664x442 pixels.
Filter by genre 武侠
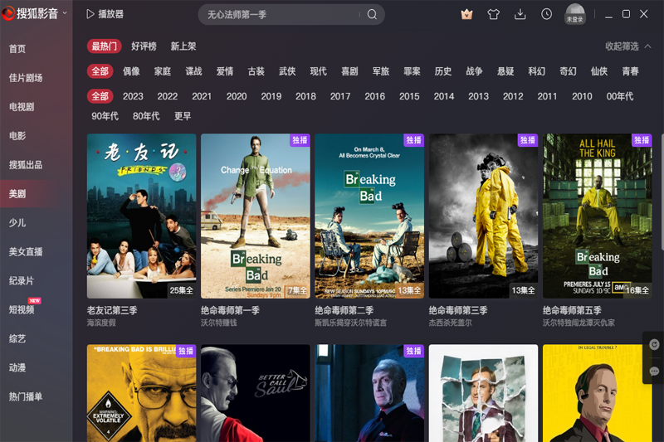(287, 71)
